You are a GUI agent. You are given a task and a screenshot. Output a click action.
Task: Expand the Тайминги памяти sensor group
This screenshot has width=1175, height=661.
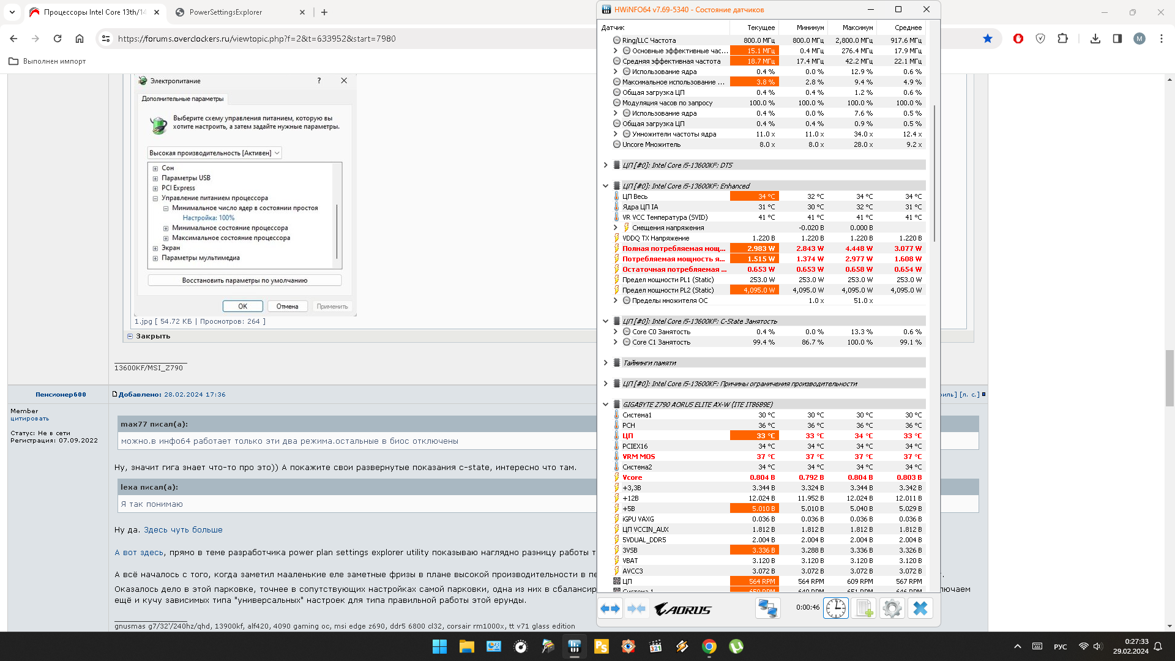[605, 362]
